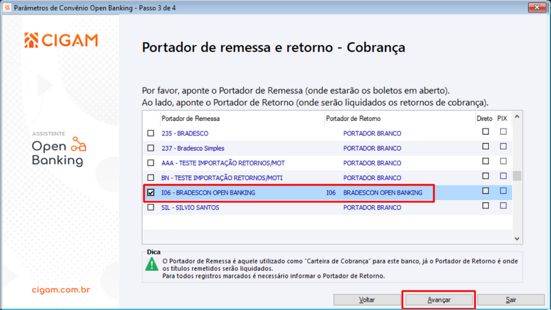551x310 pixels.
Task: Click the PIX column header
Action: (502, 118)
